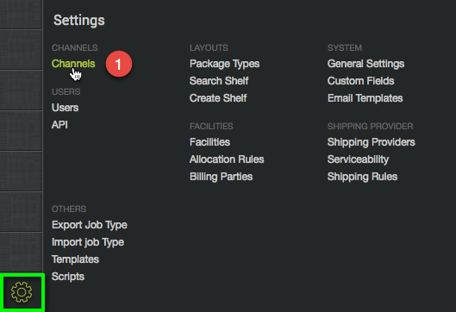This screenshot has width=456, height=312.
Task: Open Facilities settings
Action: point(209,142)
